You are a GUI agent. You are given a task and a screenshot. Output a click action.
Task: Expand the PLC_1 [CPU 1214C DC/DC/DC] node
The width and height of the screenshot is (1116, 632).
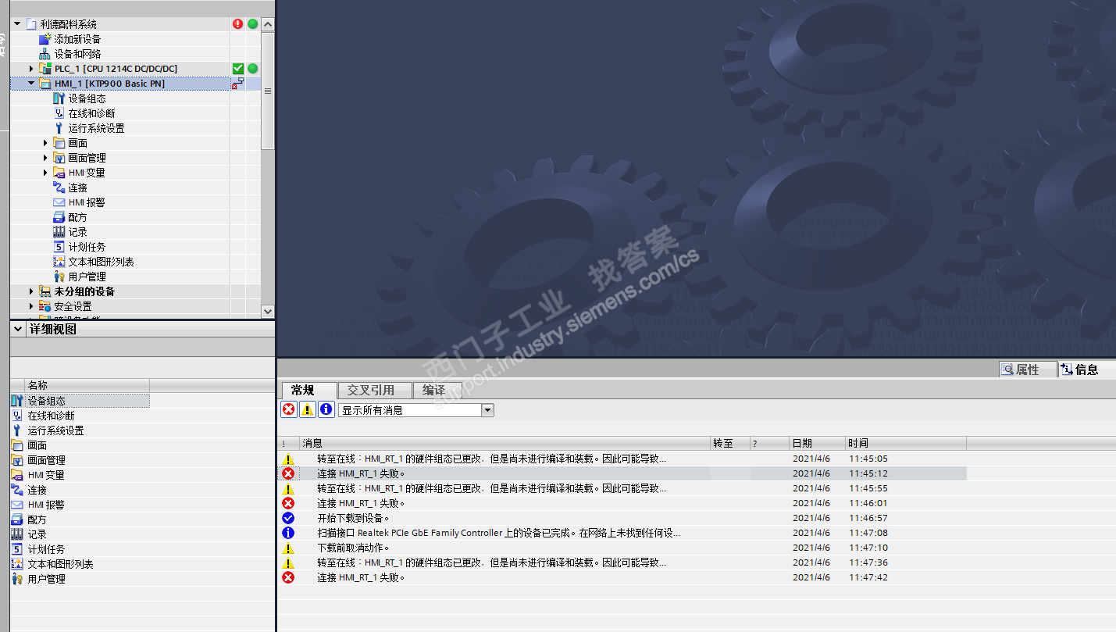[x=31, y=69]
